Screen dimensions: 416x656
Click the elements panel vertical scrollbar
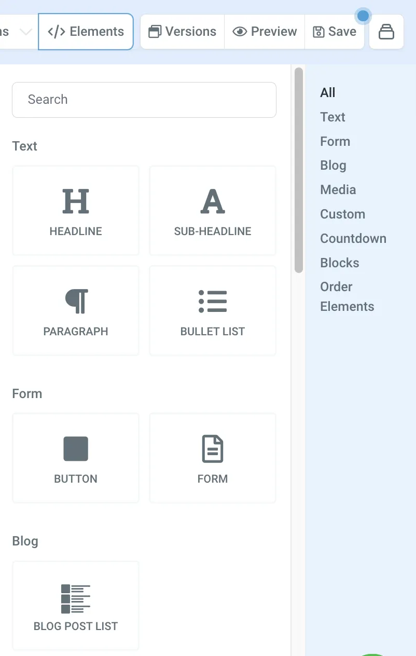[299, 170]
